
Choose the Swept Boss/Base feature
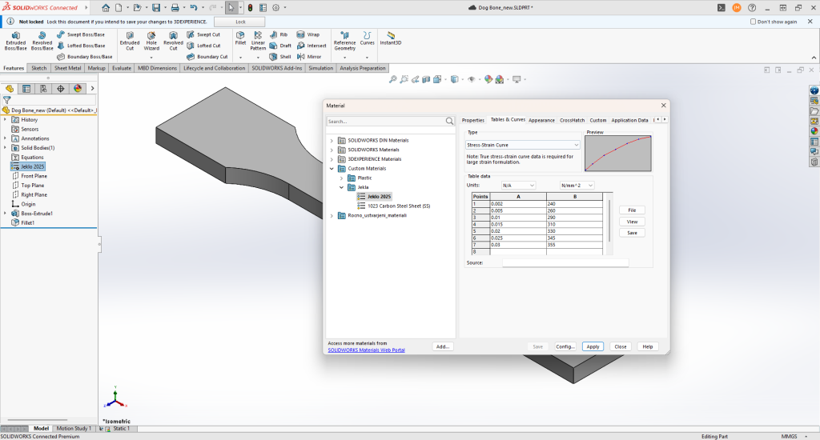click(x=81, y=34)
